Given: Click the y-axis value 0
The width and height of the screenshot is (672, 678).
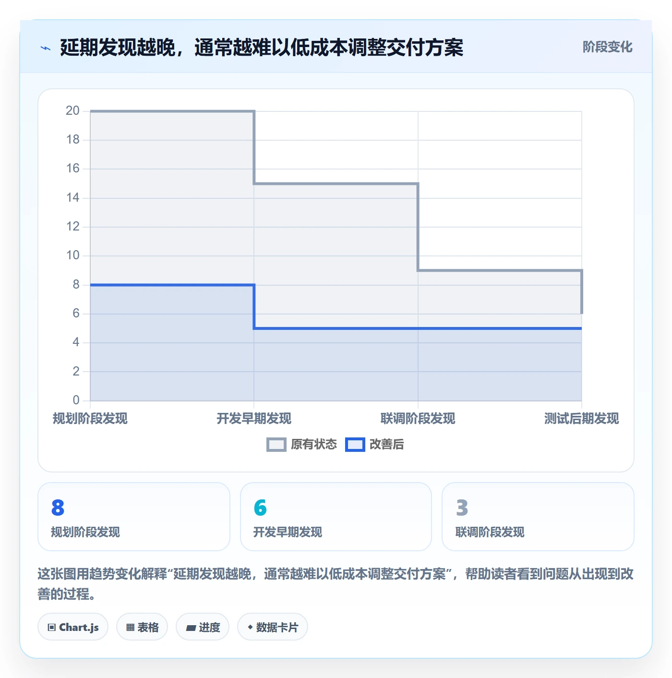Looking at the screenshot, I should [76, 400].
